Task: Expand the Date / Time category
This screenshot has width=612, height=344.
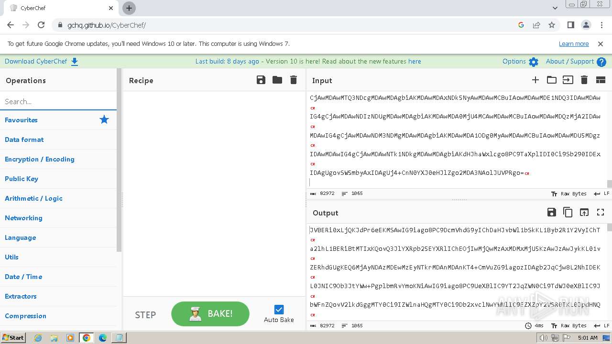Action: [58, 277]
